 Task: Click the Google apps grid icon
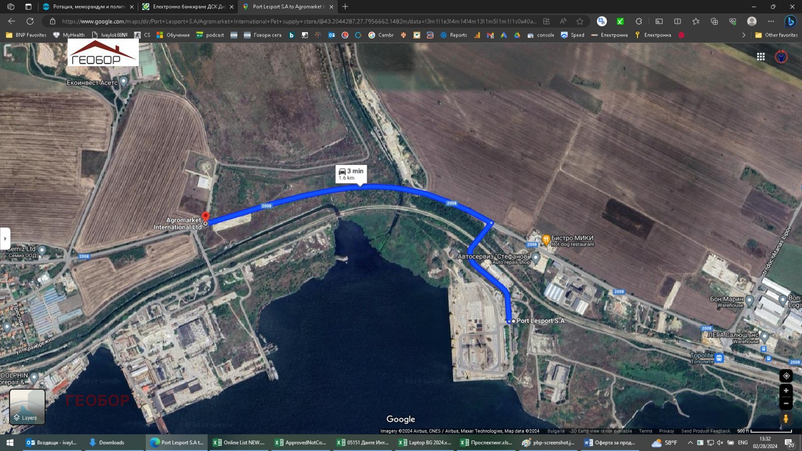[760, 57]
